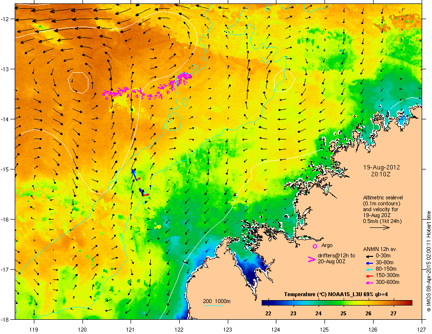Click the colorbar tick label '26'
The image size is (432, 334).
[368, 313]
